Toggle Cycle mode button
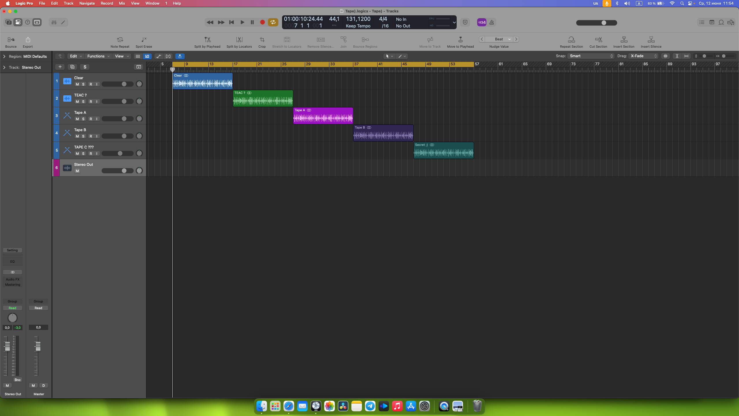Screen dimensions: 739x416 pyautogui.click(x=273, y=22)
